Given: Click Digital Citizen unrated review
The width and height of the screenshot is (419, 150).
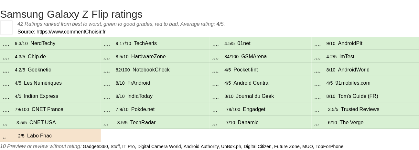Looking at the screenshot, I should click(x=258, y=146).
